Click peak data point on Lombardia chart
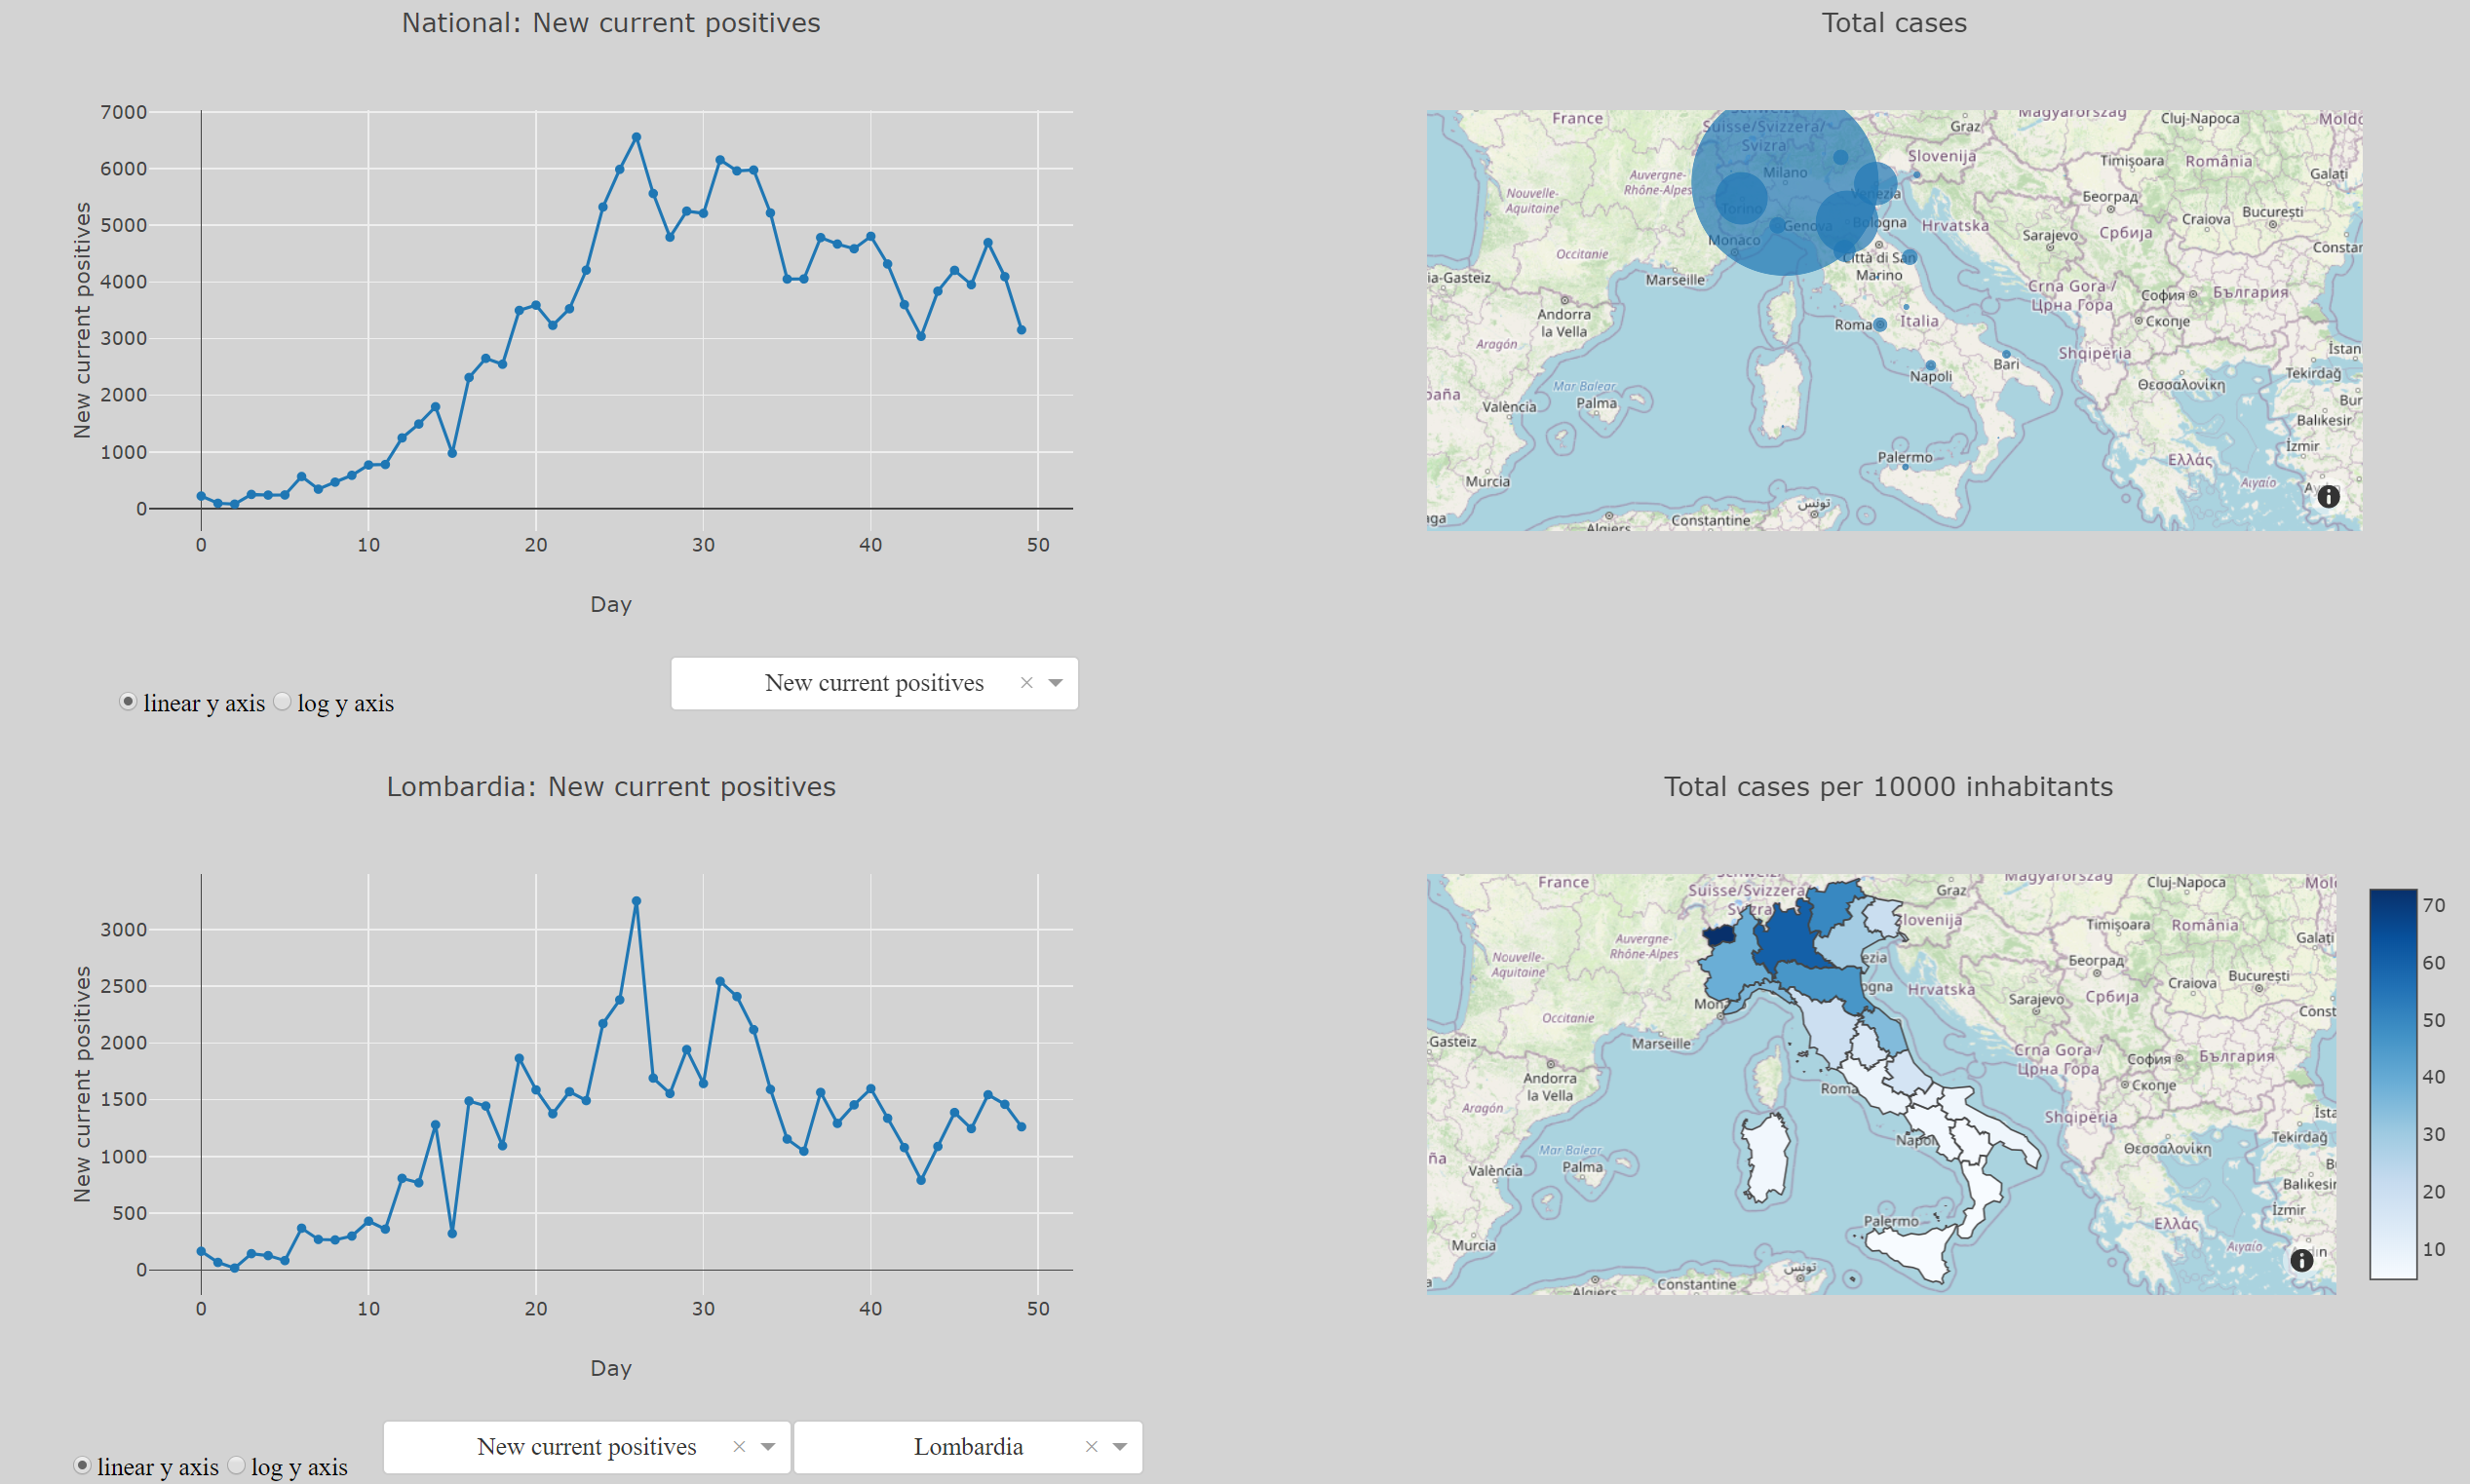 pos(637,902)
